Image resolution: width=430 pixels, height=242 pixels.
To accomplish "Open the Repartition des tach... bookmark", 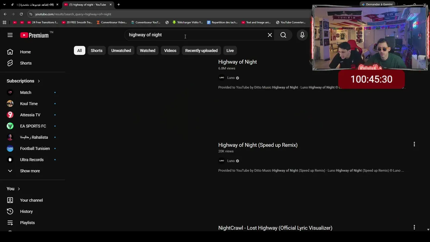I will point(222,23).
